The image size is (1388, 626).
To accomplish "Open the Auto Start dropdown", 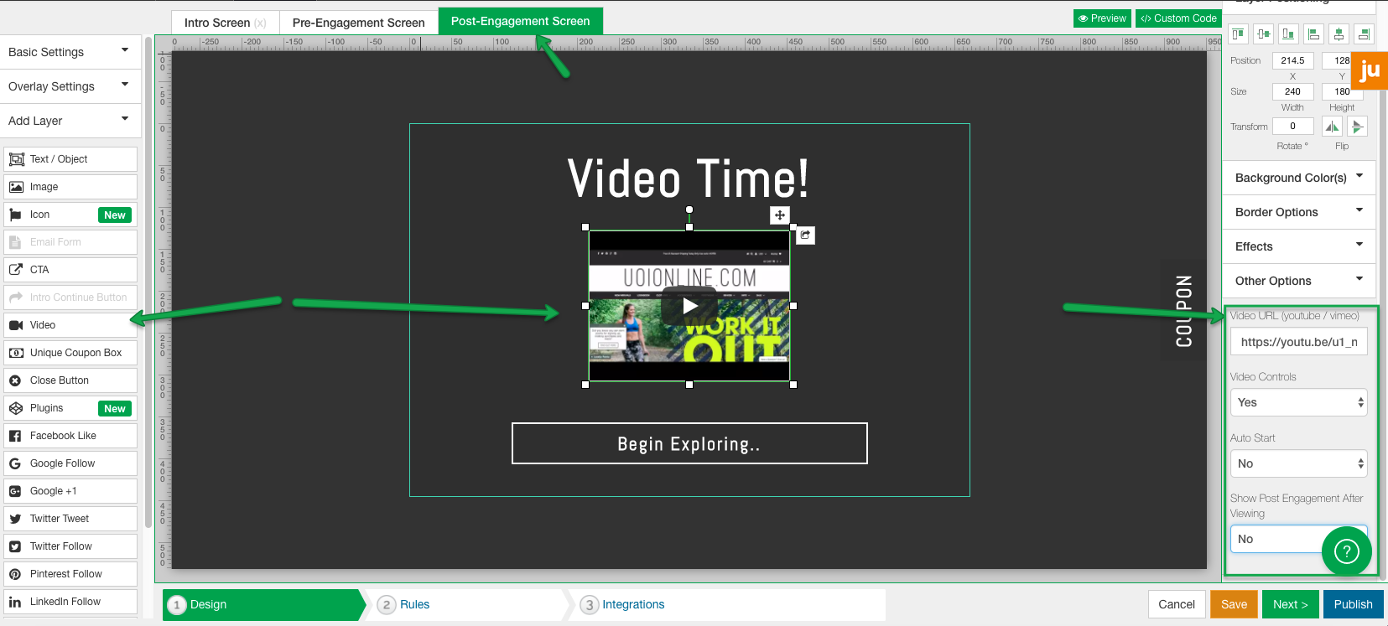I will (1298, 463).
